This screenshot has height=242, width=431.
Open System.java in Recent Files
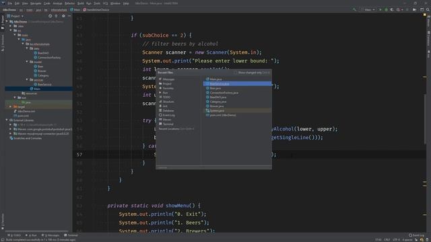(215, 110)
